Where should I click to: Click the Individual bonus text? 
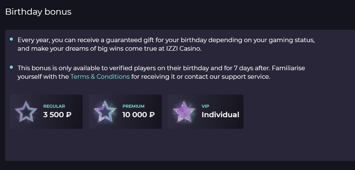coord(220,115)
